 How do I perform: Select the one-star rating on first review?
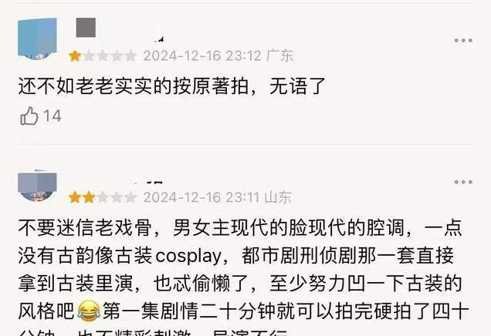click(102, 56)
